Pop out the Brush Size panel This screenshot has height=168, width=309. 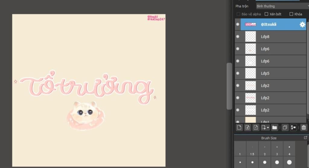[x=305, y=138]
